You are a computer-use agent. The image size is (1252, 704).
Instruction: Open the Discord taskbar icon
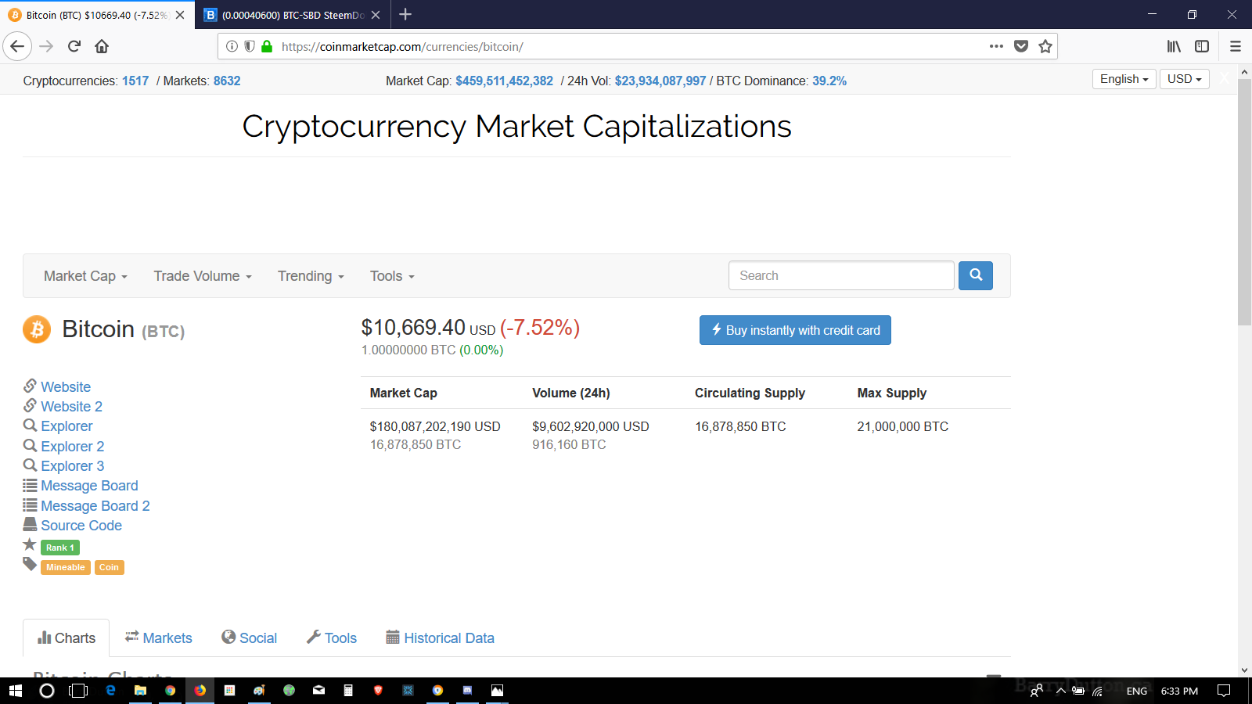pos(467,691)
